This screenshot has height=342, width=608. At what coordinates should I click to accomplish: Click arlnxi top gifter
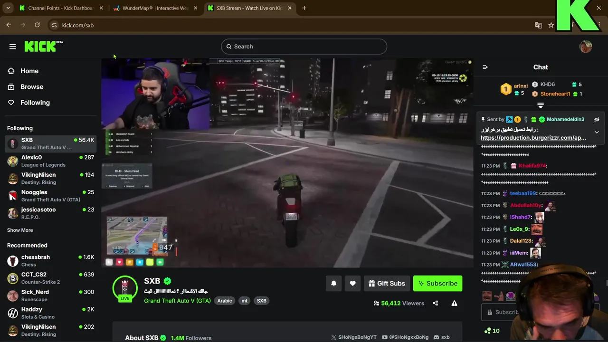tap(521, 86)
